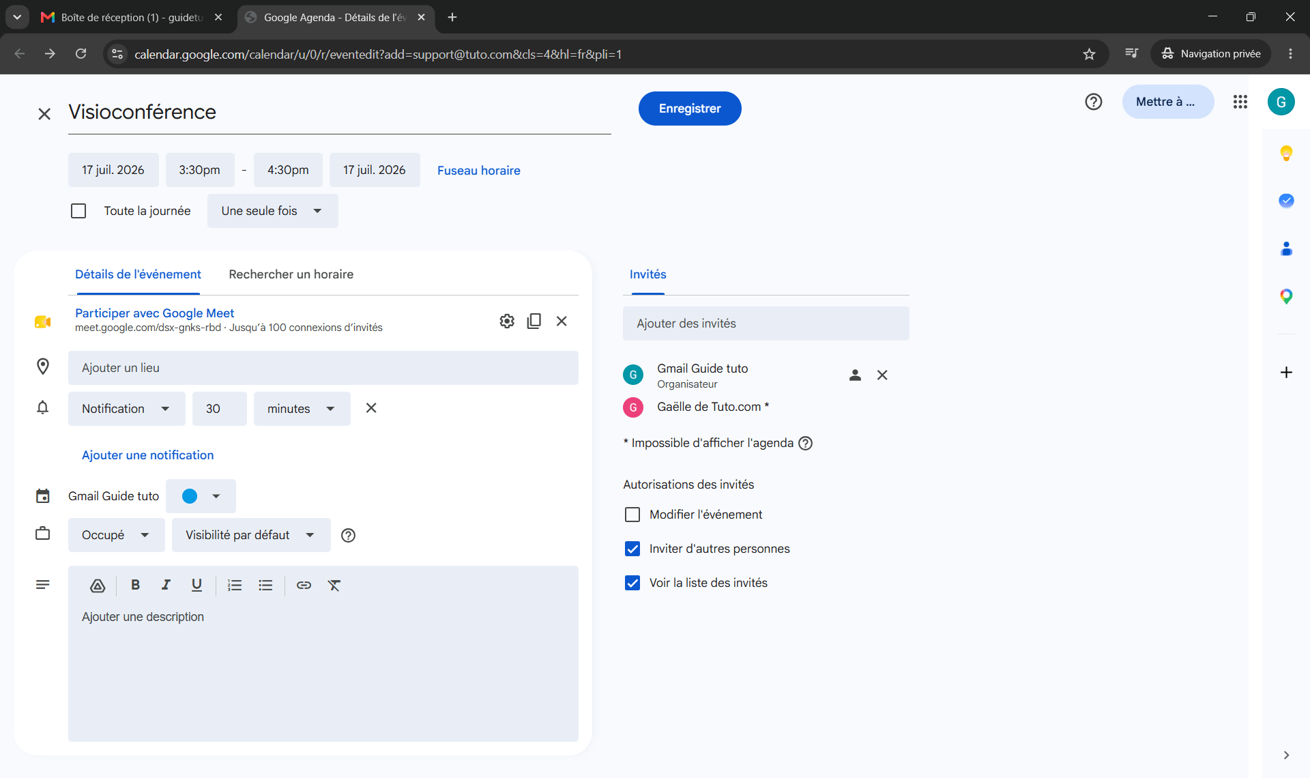Click the Enregistrer button

tap(690, 109)
